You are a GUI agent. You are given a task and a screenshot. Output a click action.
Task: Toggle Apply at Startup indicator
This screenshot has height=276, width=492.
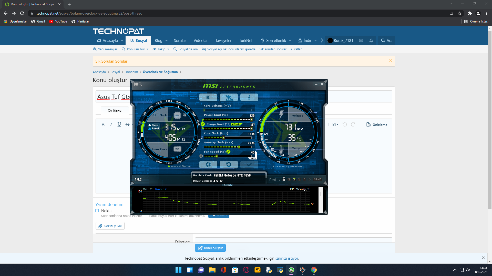click(169, 166)
